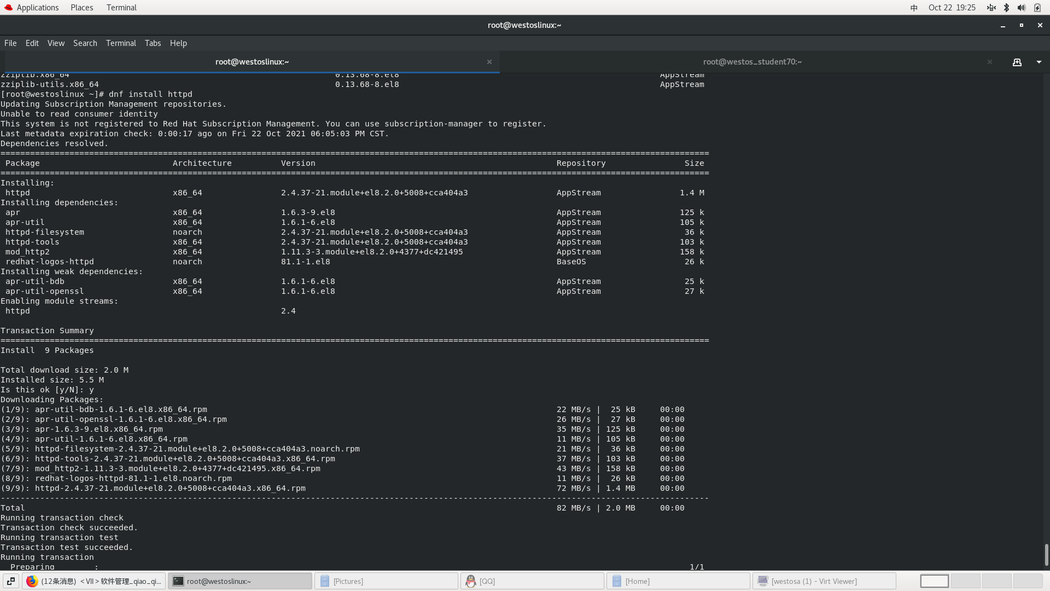Click the 'mod_http2' package name
This screenshot has height=591, width=1050.
coord(27,252)
